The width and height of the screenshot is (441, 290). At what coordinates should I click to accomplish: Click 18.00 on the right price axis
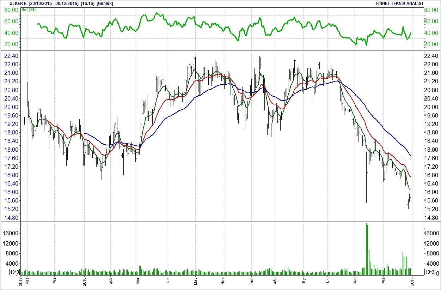click(430, 150)
